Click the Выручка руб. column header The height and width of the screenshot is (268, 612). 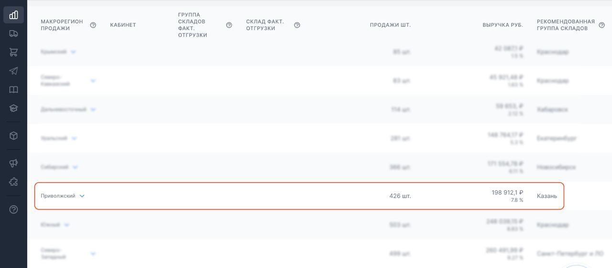(503, 25)
